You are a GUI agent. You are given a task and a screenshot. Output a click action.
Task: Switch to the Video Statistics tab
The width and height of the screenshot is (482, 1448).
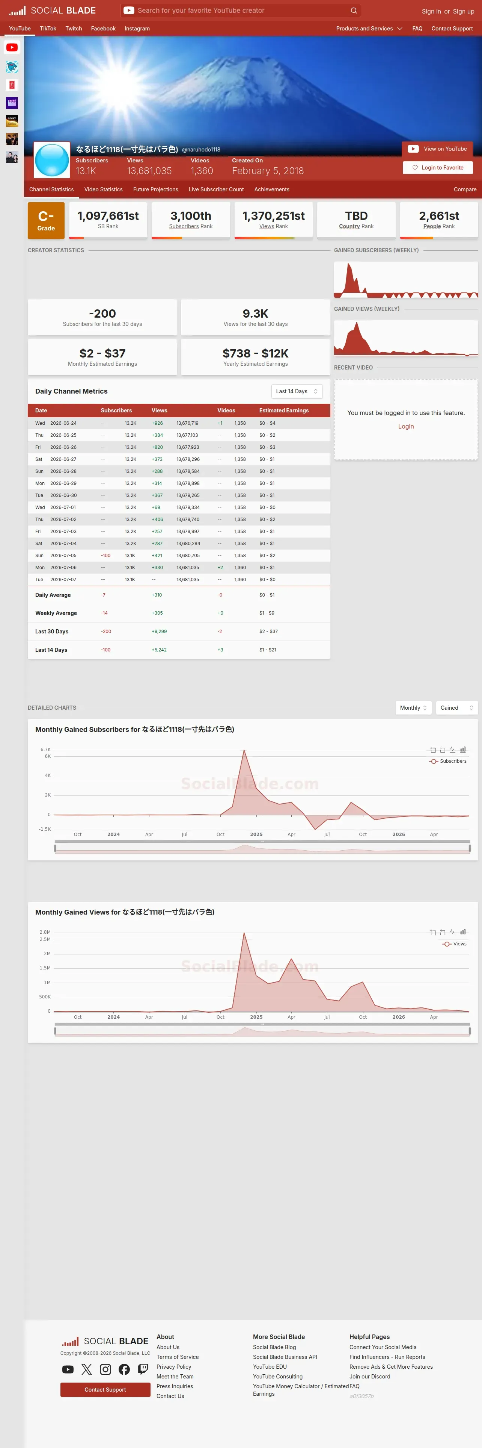tap(103, 189)
